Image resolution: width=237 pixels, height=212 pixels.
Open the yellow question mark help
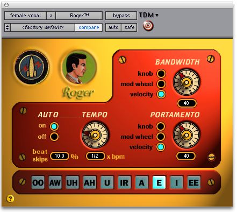10,199
